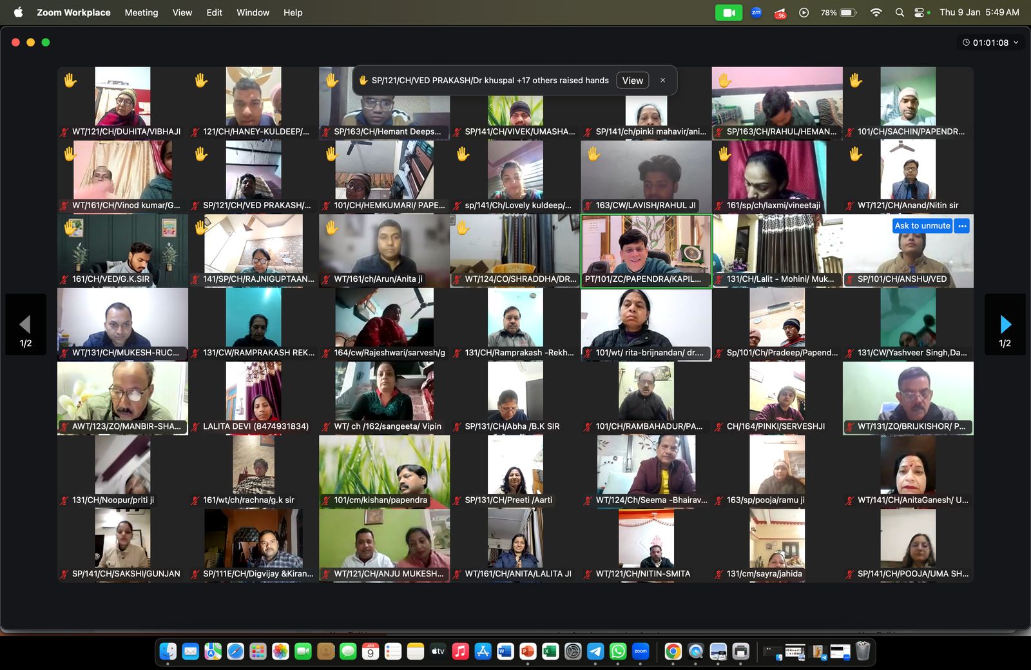Open the Meeting menu

[141, 12]
